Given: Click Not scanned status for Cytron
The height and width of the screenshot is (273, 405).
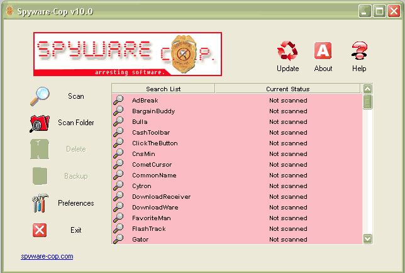Looking at the screenshot, I should tap(288, 186).
